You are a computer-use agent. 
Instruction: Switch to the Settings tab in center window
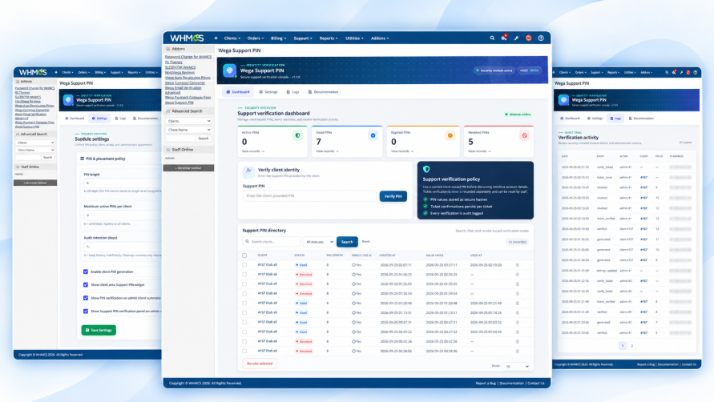268,92
